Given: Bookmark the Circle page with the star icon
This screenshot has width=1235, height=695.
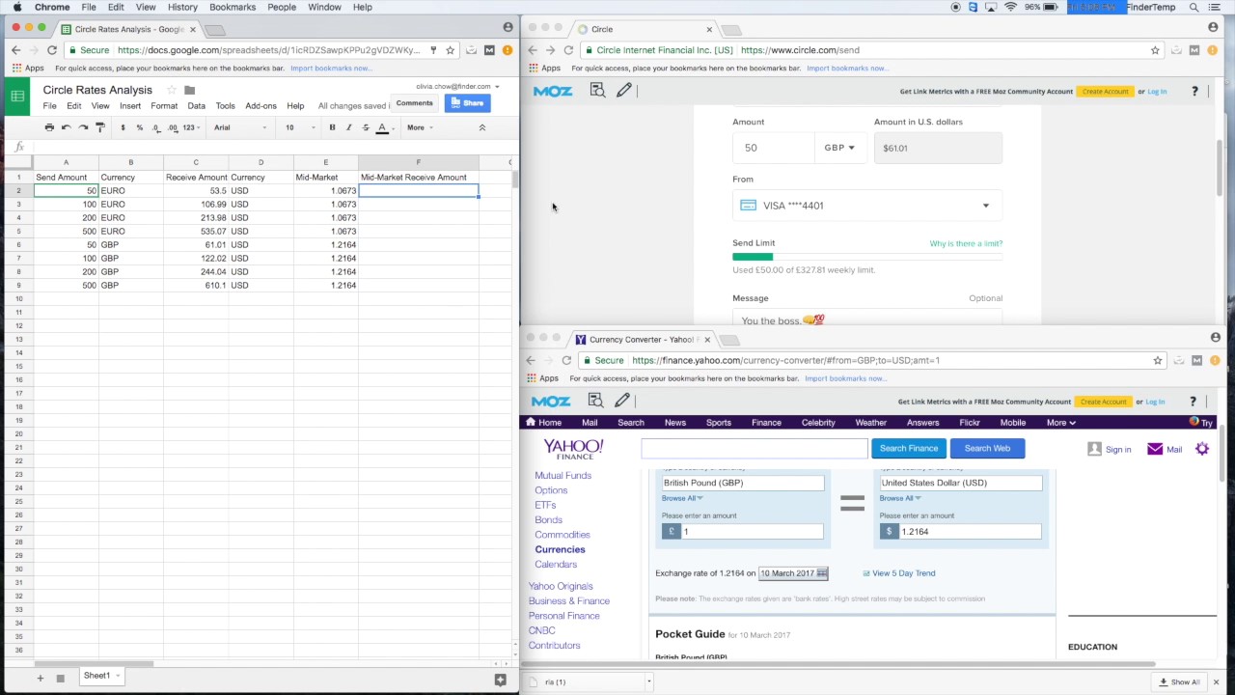Looking at the screenshot, I should pyautogui.click(x=1155, y=50).
